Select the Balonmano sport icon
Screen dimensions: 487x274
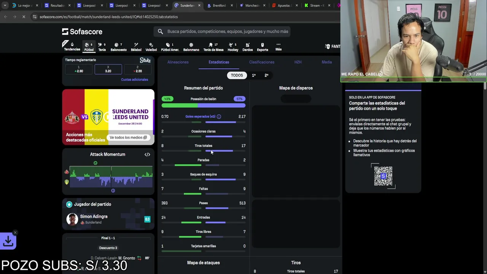point(191,45)
